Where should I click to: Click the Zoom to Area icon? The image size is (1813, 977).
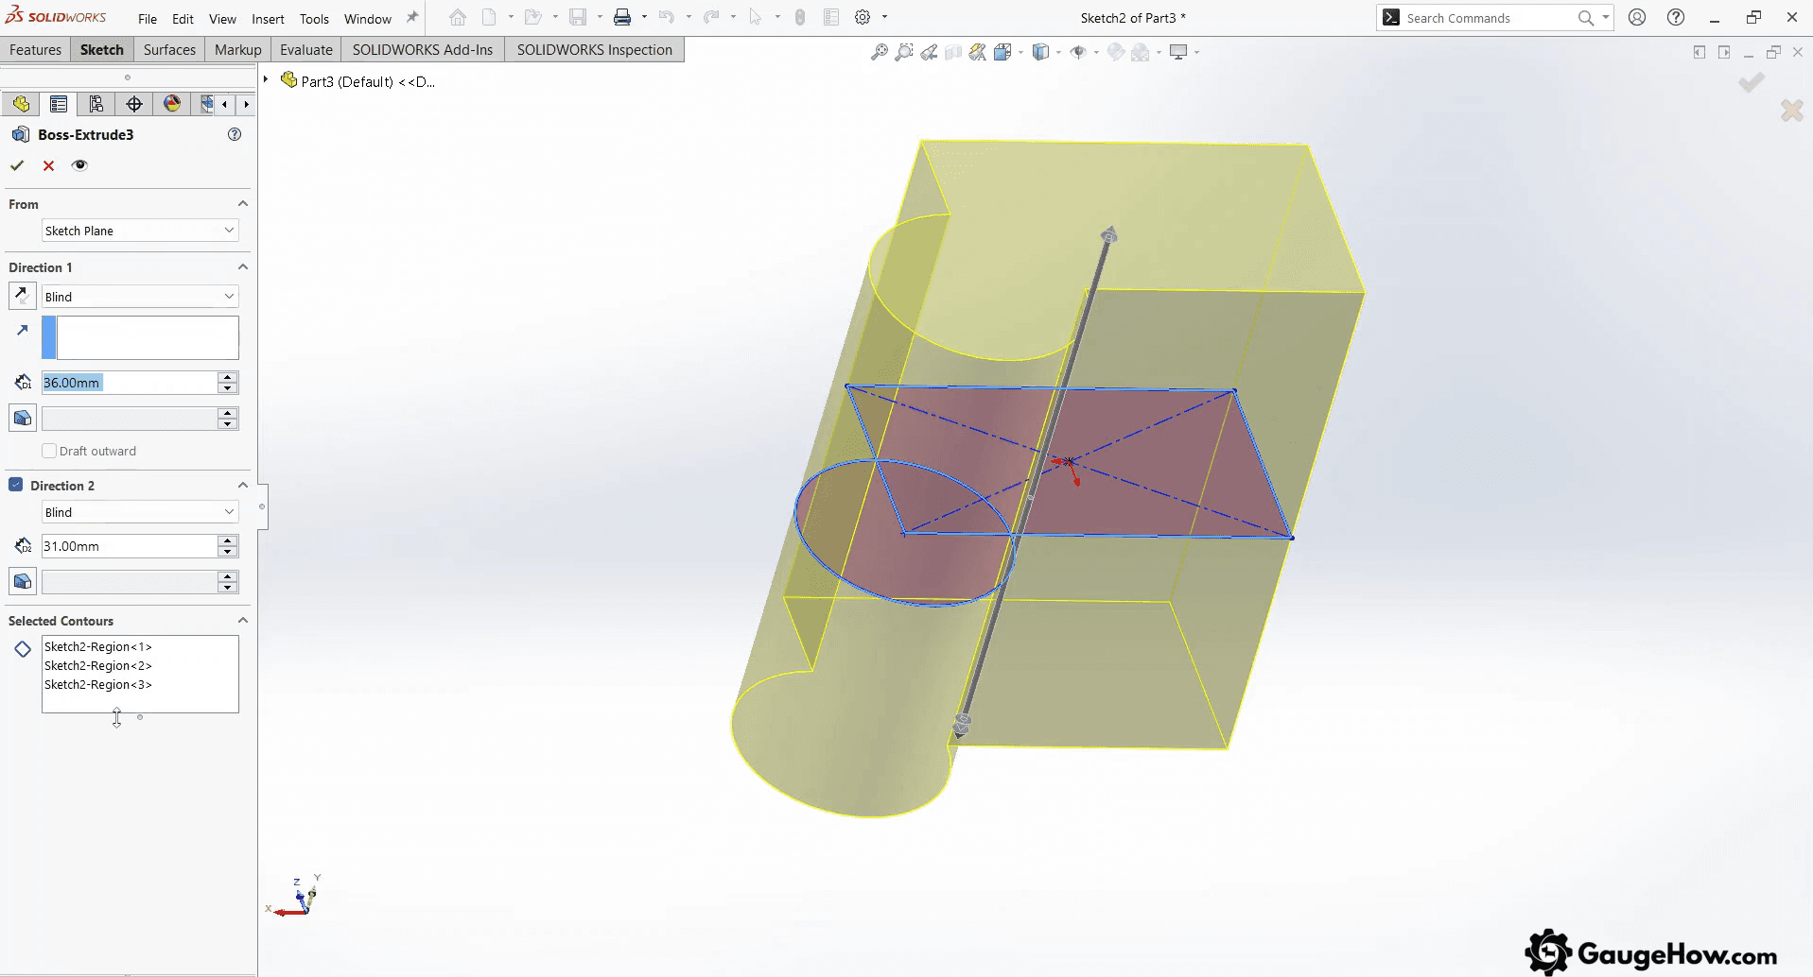905,52
